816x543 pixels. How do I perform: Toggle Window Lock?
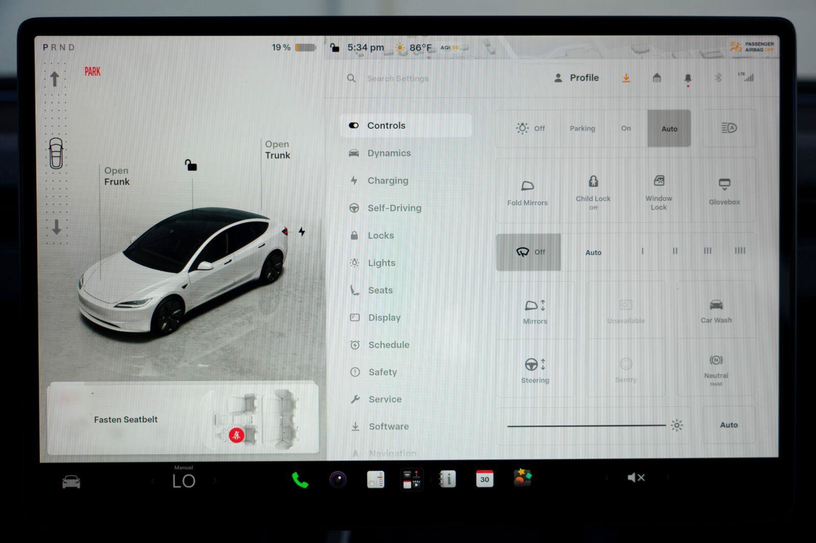point(658,192)
